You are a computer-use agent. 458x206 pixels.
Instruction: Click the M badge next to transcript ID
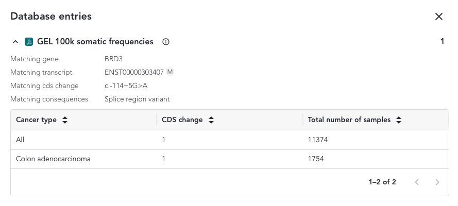[x=170, y=72]
